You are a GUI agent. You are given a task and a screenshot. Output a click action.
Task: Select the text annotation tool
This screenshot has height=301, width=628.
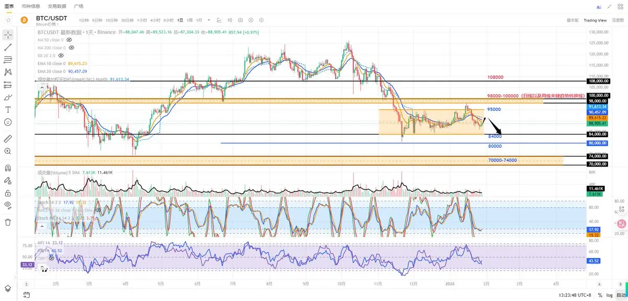pyautogui.click(x=8, y=109)
